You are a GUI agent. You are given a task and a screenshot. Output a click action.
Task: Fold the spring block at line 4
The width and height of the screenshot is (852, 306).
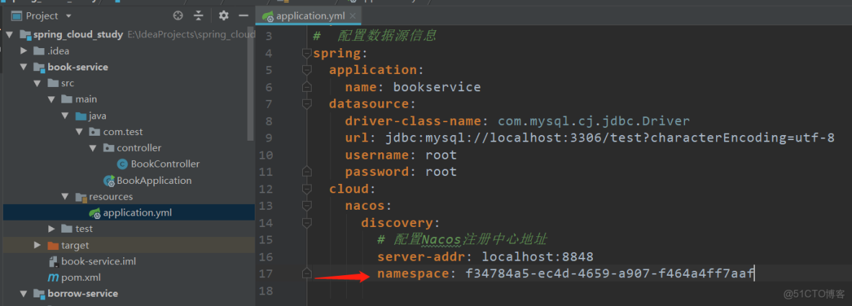pyautogui.click(x=307, y=54)
